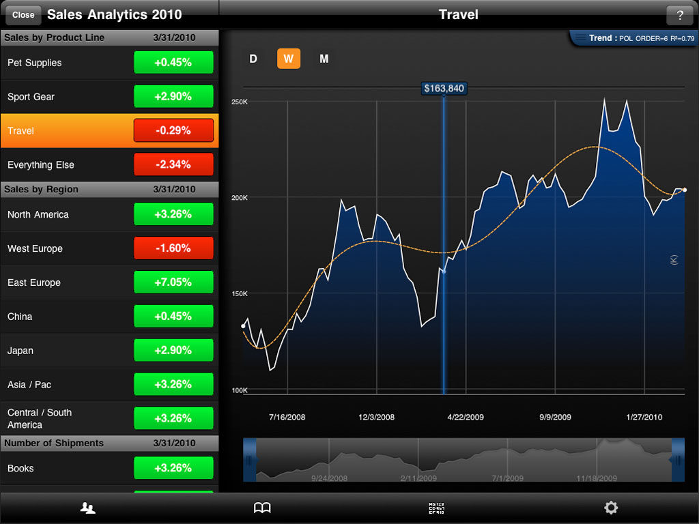Switch chart to Daily (D) view
This screenshot has width=699, height=524.
pos(253,59)
